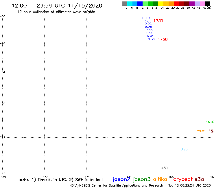Image resolution: width=214 pixels, height=188 pixels.
Task: Click the latitude label -62
Action: point(3,43)
